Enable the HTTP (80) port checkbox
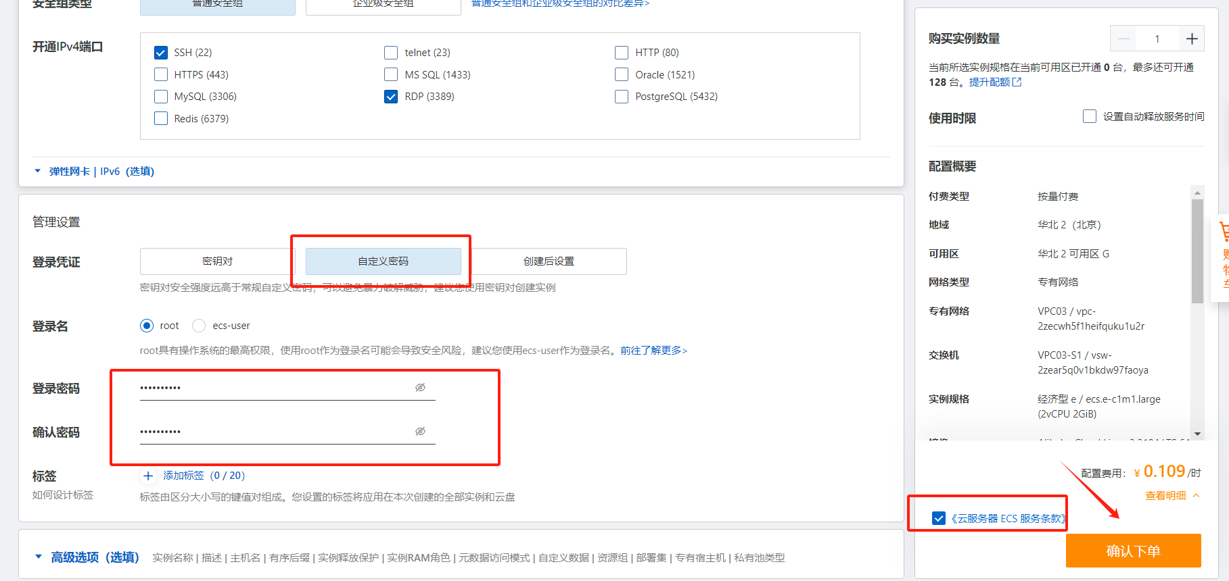This screenshot has height=581, width=1229. [x=622, y=53]
